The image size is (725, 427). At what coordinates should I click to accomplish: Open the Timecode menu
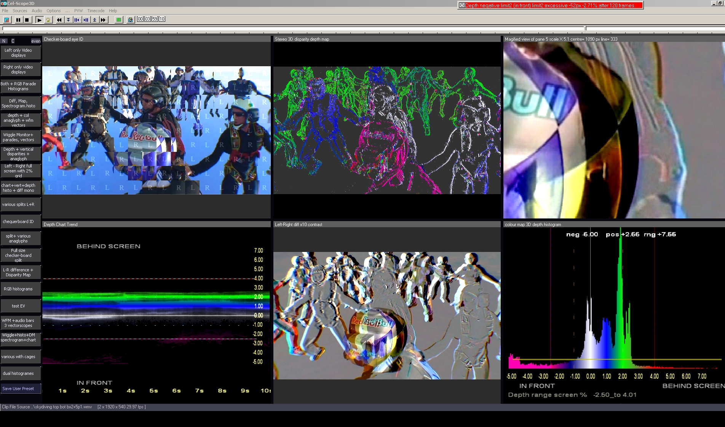(96, 11)
